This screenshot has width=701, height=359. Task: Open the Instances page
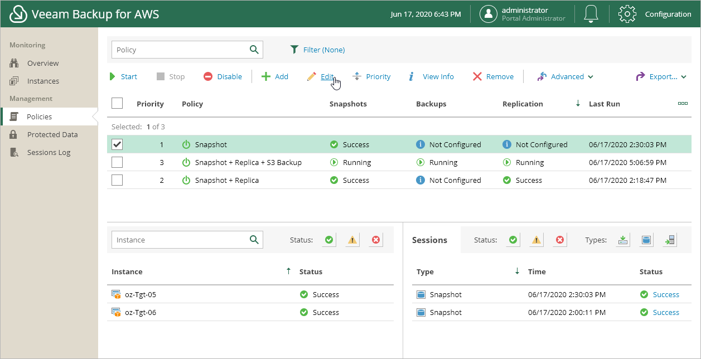43,81
